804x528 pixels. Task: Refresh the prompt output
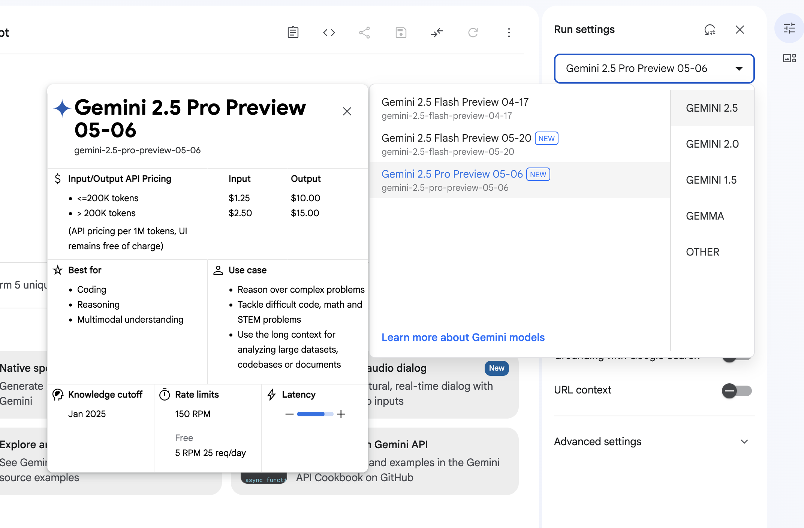click(473, 33)
